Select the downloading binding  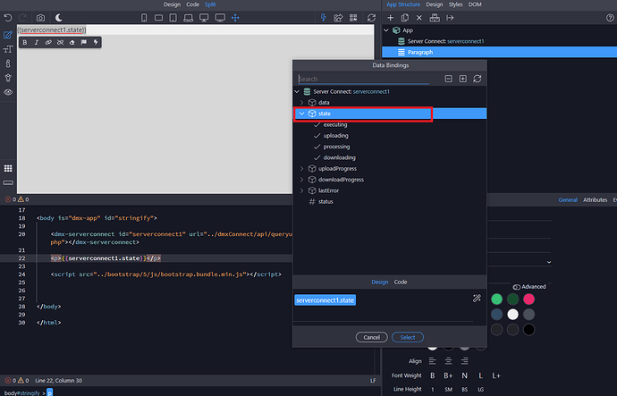(x=339, y=157)
